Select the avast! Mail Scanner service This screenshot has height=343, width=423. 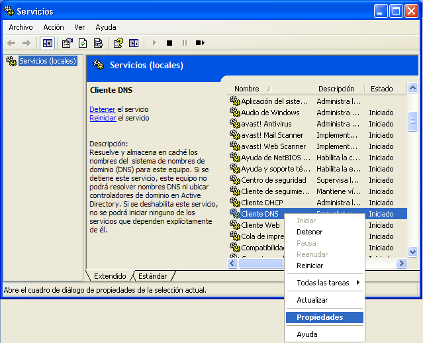(318, 135)
